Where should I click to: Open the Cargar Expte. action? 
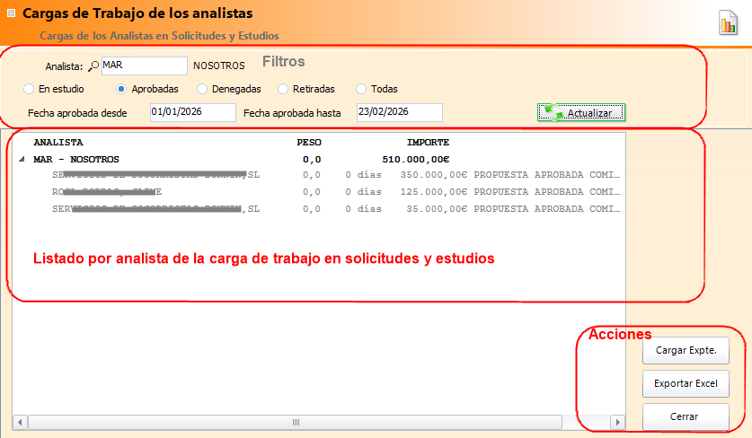(686, 350)
